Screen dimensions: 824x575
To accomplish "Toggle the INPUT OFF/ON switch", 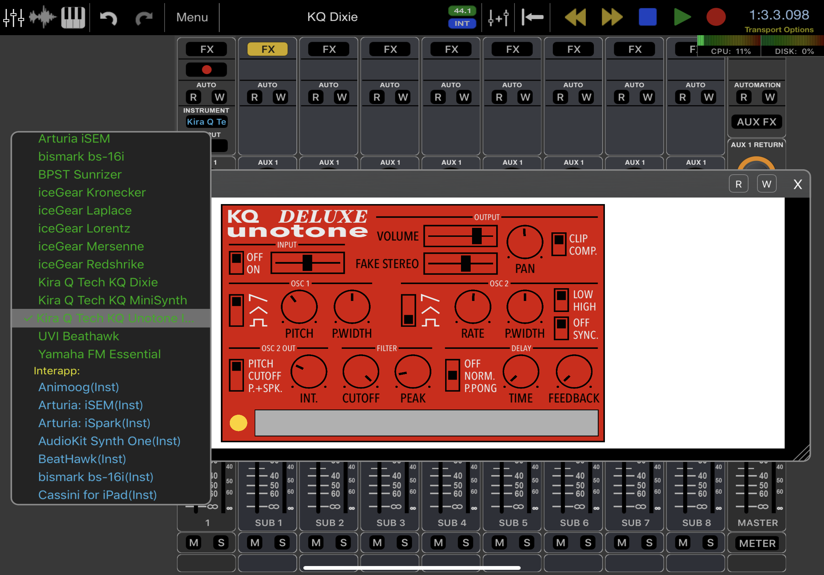I will (236, 263).
